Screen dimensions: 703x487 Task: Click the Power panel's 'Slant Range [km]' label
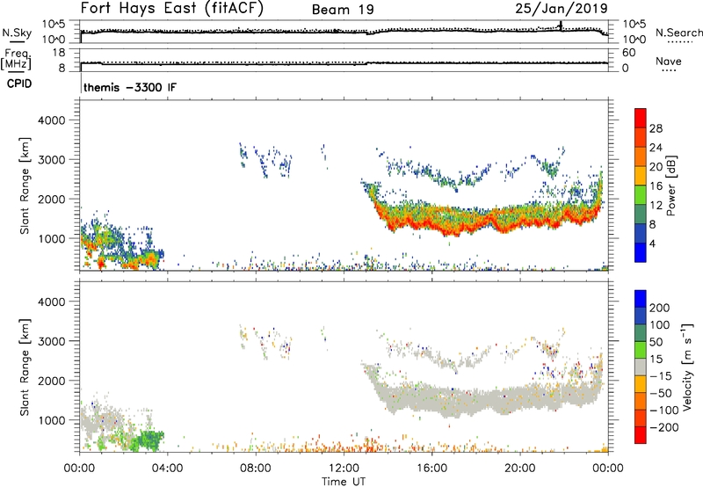coord(25,185)
